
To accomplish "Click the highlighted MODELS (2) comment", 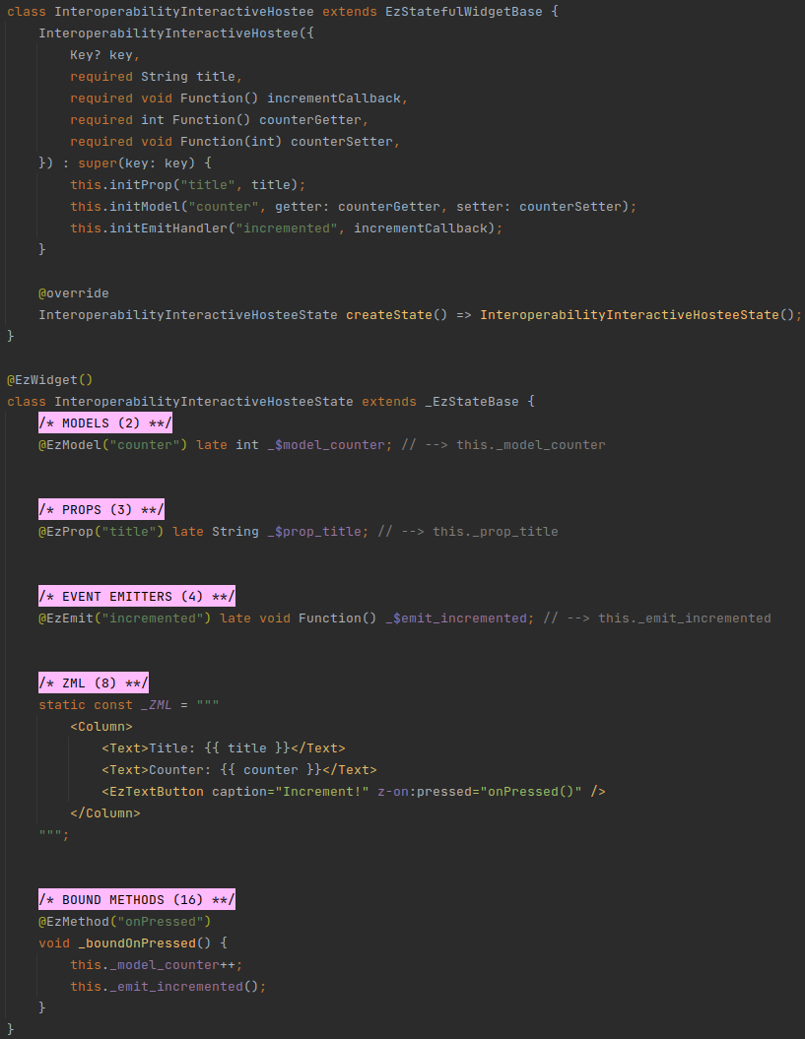I will click(x=105, y=423).
